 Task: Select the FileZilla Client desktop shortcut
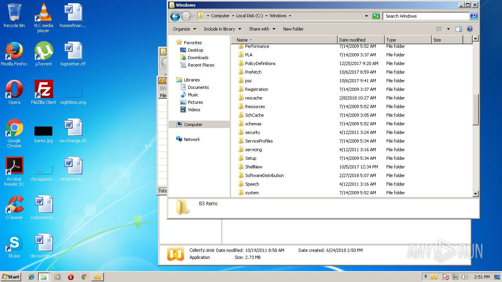[x=43, y=92]
